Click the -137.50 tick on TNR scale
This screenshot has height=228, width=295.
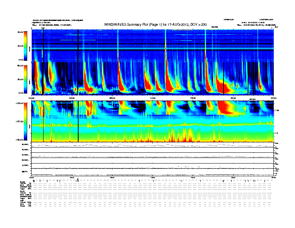click(x=19, y=121)
